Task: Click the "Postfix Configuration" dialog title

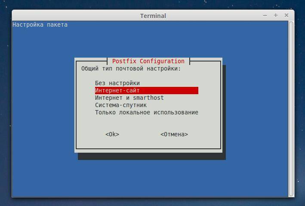Action: pyautogui.click(x=148, y=61)
